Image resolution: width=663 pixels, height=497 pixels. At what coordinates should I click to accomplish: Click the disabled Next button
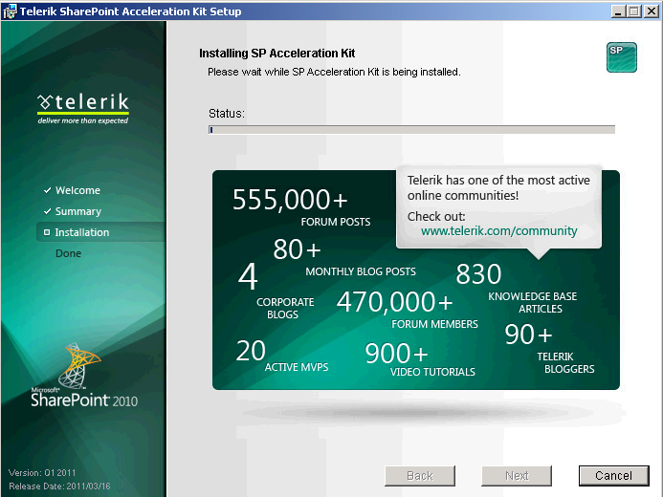click(517, 476)
